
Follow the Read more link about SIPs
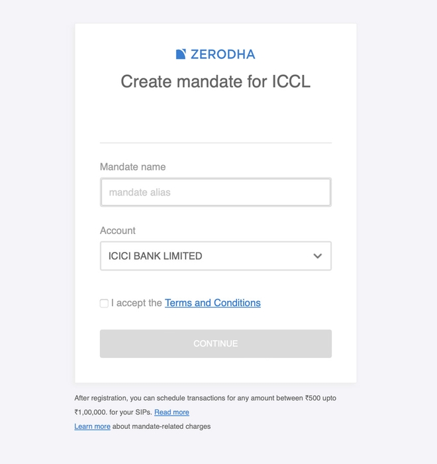click(171, 412)
